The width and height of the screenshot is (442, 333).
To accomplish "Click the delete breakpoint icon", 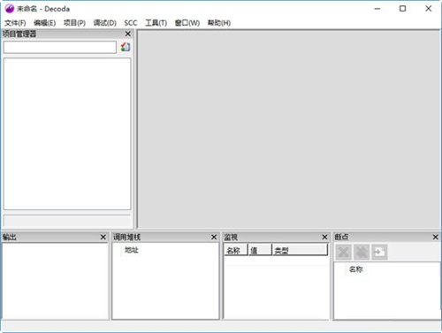I will pos(344,252).
